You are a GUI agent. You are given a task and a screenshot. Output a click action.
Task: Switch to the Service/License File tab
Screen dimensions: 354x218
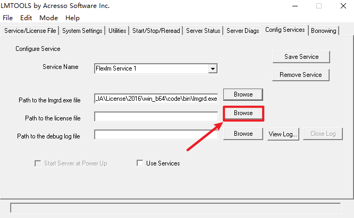pyautogui.click(x=30, y=31)
